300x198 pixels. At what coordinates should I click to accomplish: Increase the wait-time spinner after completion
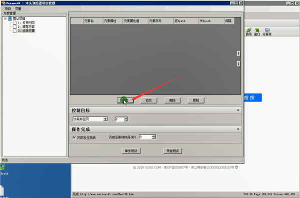tap(154, 135)
